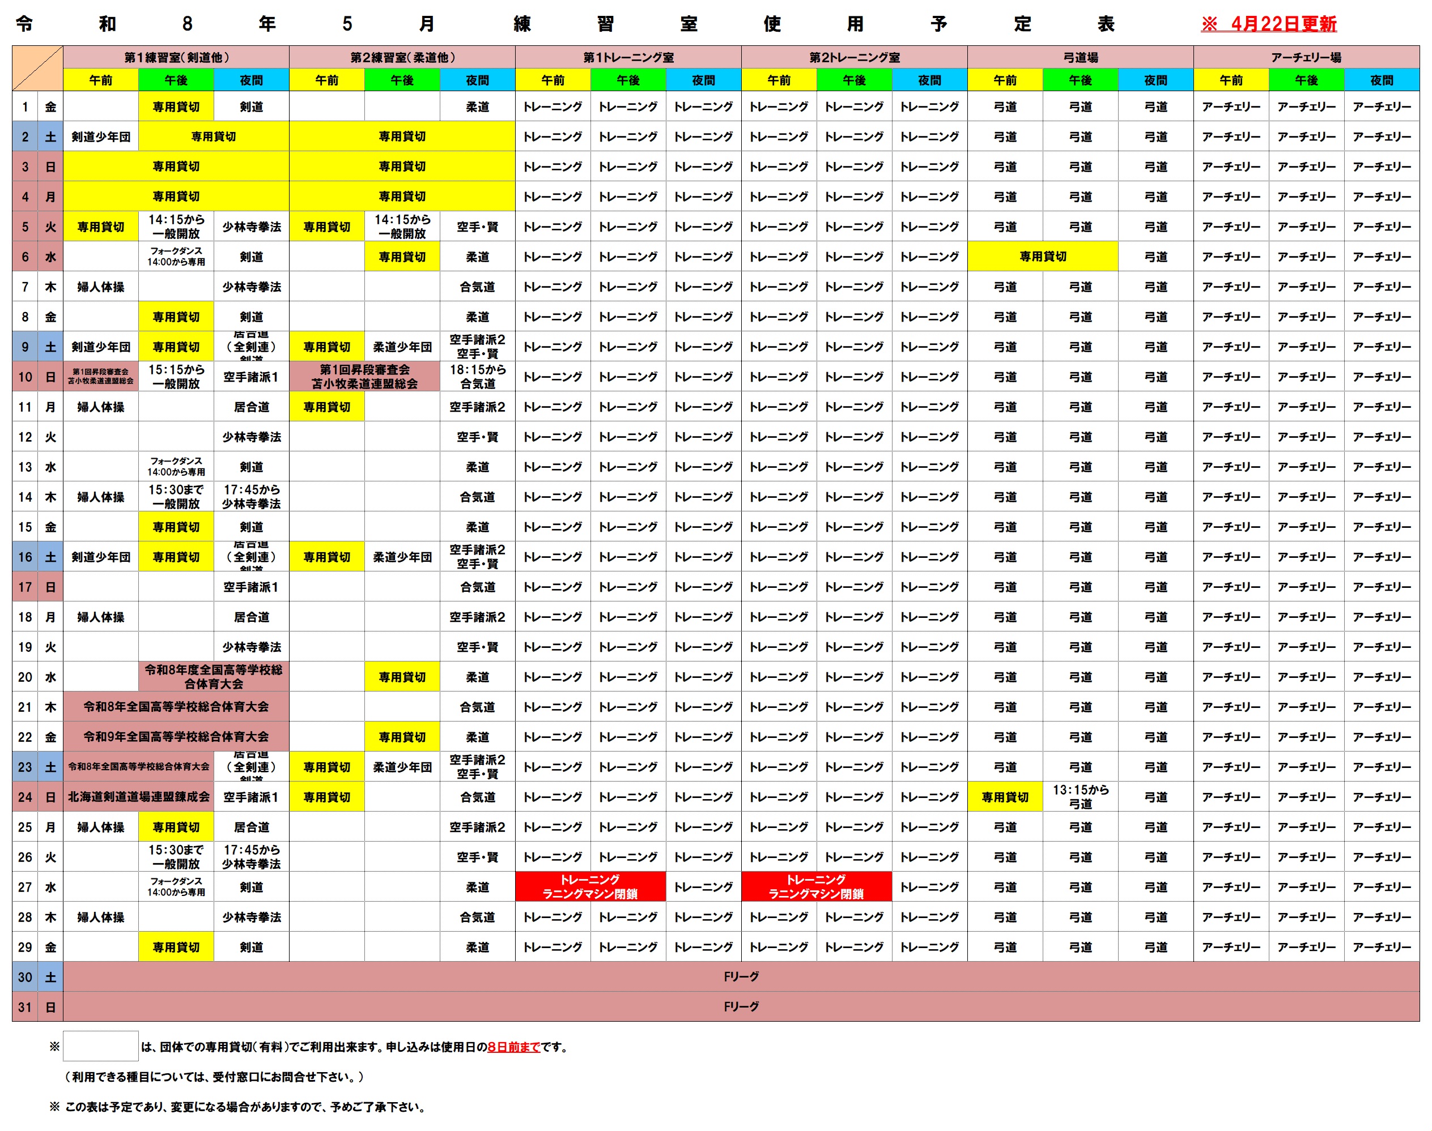Click the 令和9年全国高等学校総合体育大会 cell on day 22
Viewport: 1432px width, 1131px height.
[x=176, y=737]
